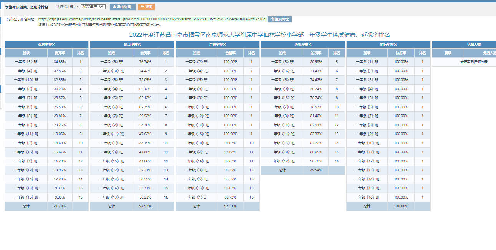The image size is (496, 250).
Task: Click the 21.70% total excellent rate
Action: (x=60, y=206)
